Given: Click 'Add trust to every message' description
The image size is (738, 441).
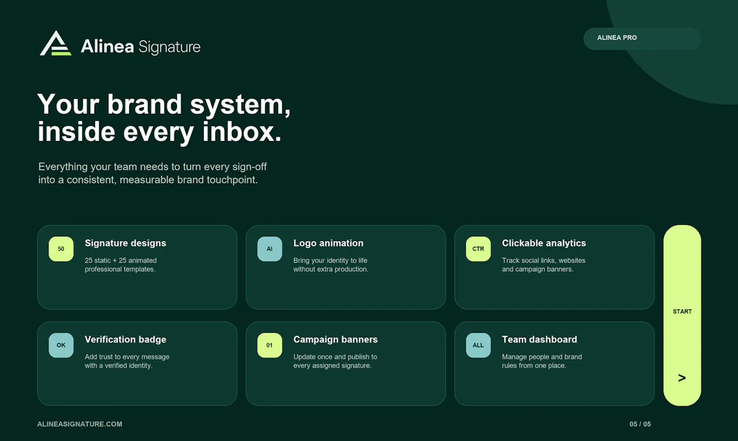Looking at the screenshot, I should (x=127, y=357).
